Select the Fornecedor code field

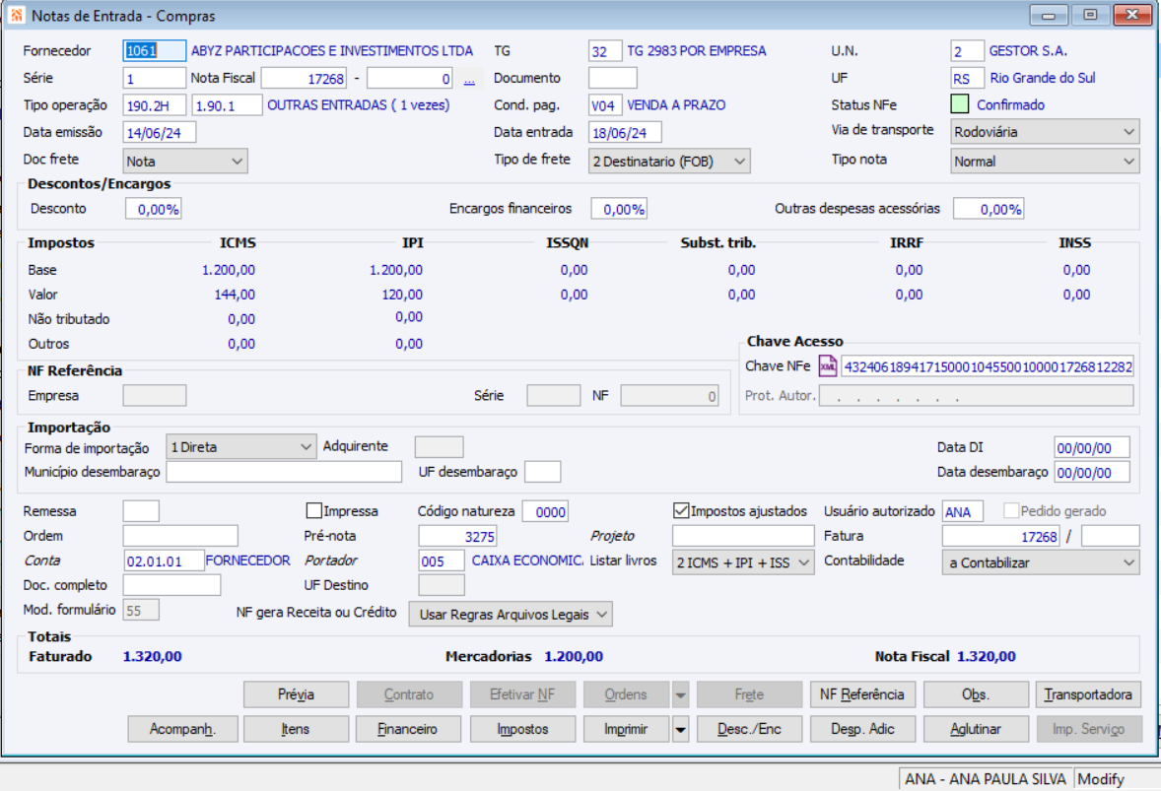(x=154, y=51)
